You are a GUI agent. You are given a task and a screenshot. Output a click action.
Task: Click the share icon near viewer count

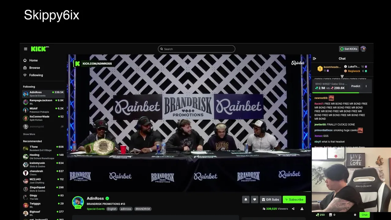coord(293,209)
